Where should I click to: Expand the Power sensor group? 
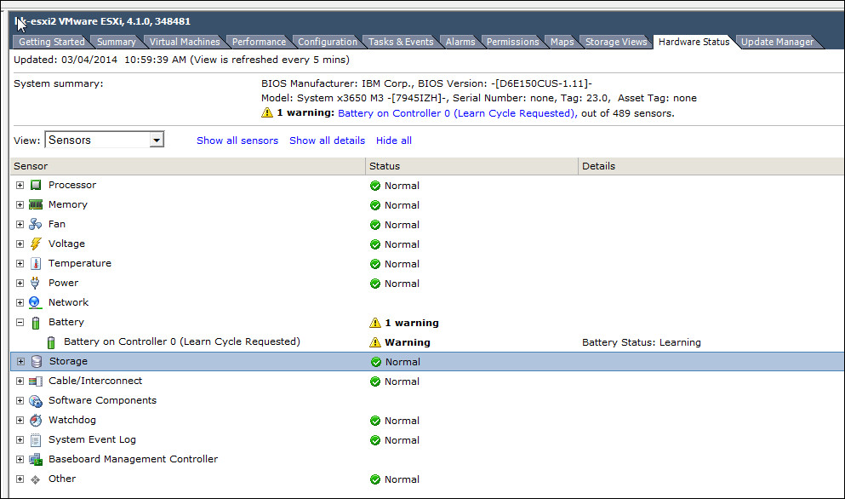20,284
